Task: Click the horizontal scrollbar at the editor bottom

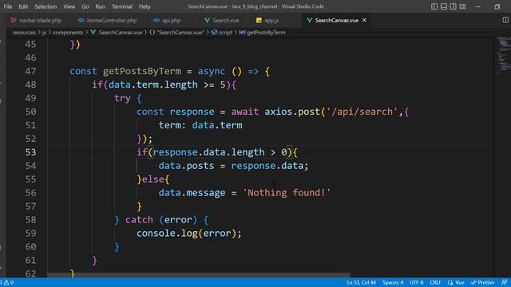Action: click(x=199, y=275)
